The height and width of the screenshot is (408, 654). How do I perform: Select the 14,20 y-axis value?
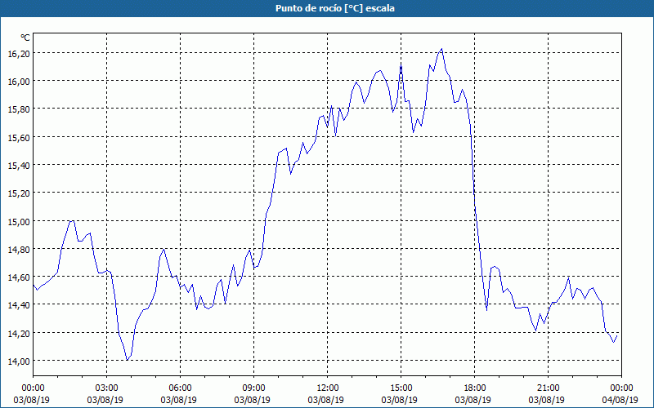coord(19,334)
